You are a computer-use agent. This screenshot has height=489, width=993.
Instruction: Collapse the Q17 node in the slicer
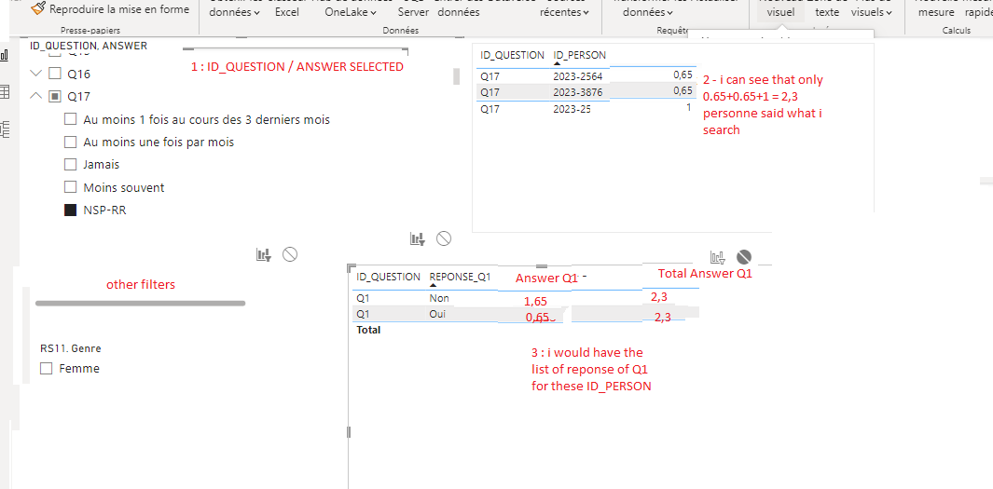point(35,96)
